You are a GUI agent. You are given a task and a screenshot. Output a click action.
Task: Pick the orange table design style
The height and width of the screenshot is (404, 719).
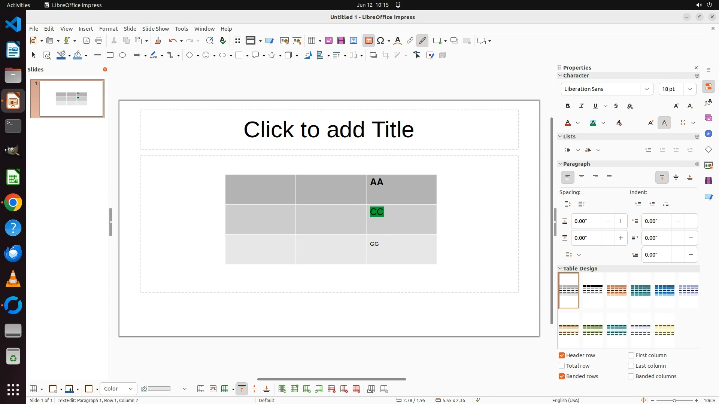pyautogui.click(x=616, y=290)
